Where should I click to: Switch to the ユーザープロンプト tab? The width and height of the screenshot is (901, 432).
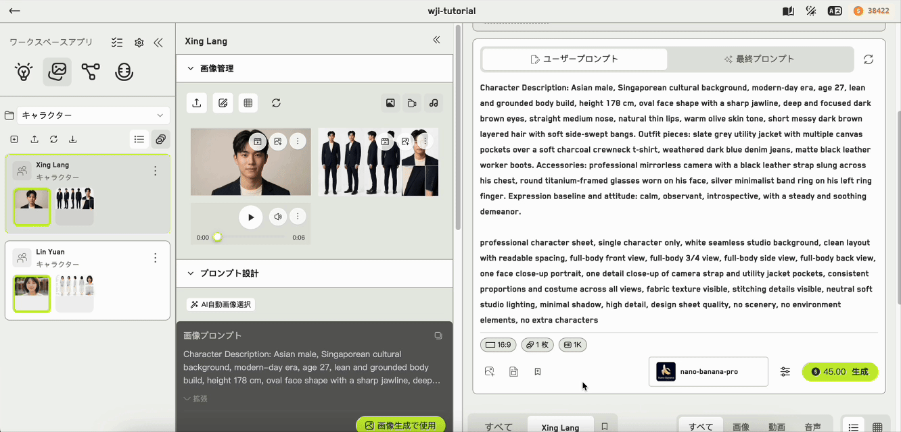(575, 59)
